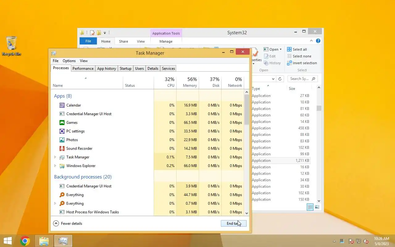This screenshot has width=395, height=247.
Task: Click the Edit button in Explorer ribbon
Action: coord(270,56)
